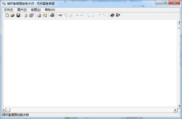Print the diagram with printer icon

tap(52, 15)
